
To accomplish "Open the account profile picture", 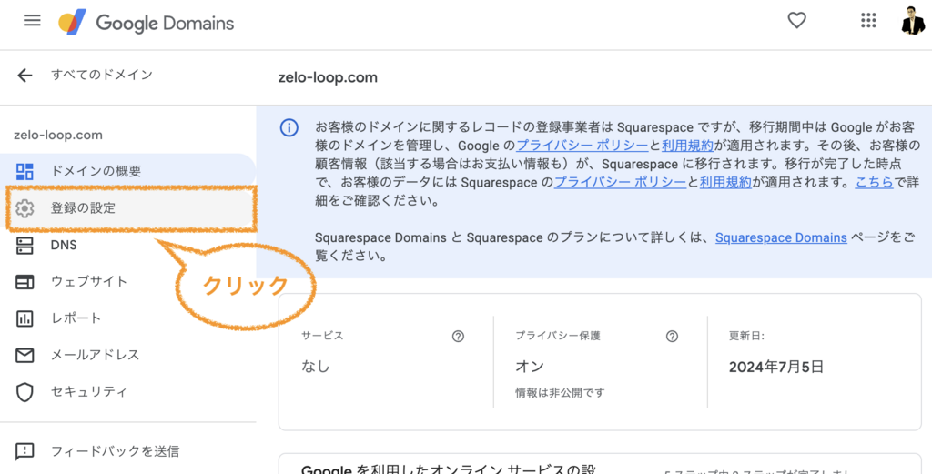I will (913, 21).
